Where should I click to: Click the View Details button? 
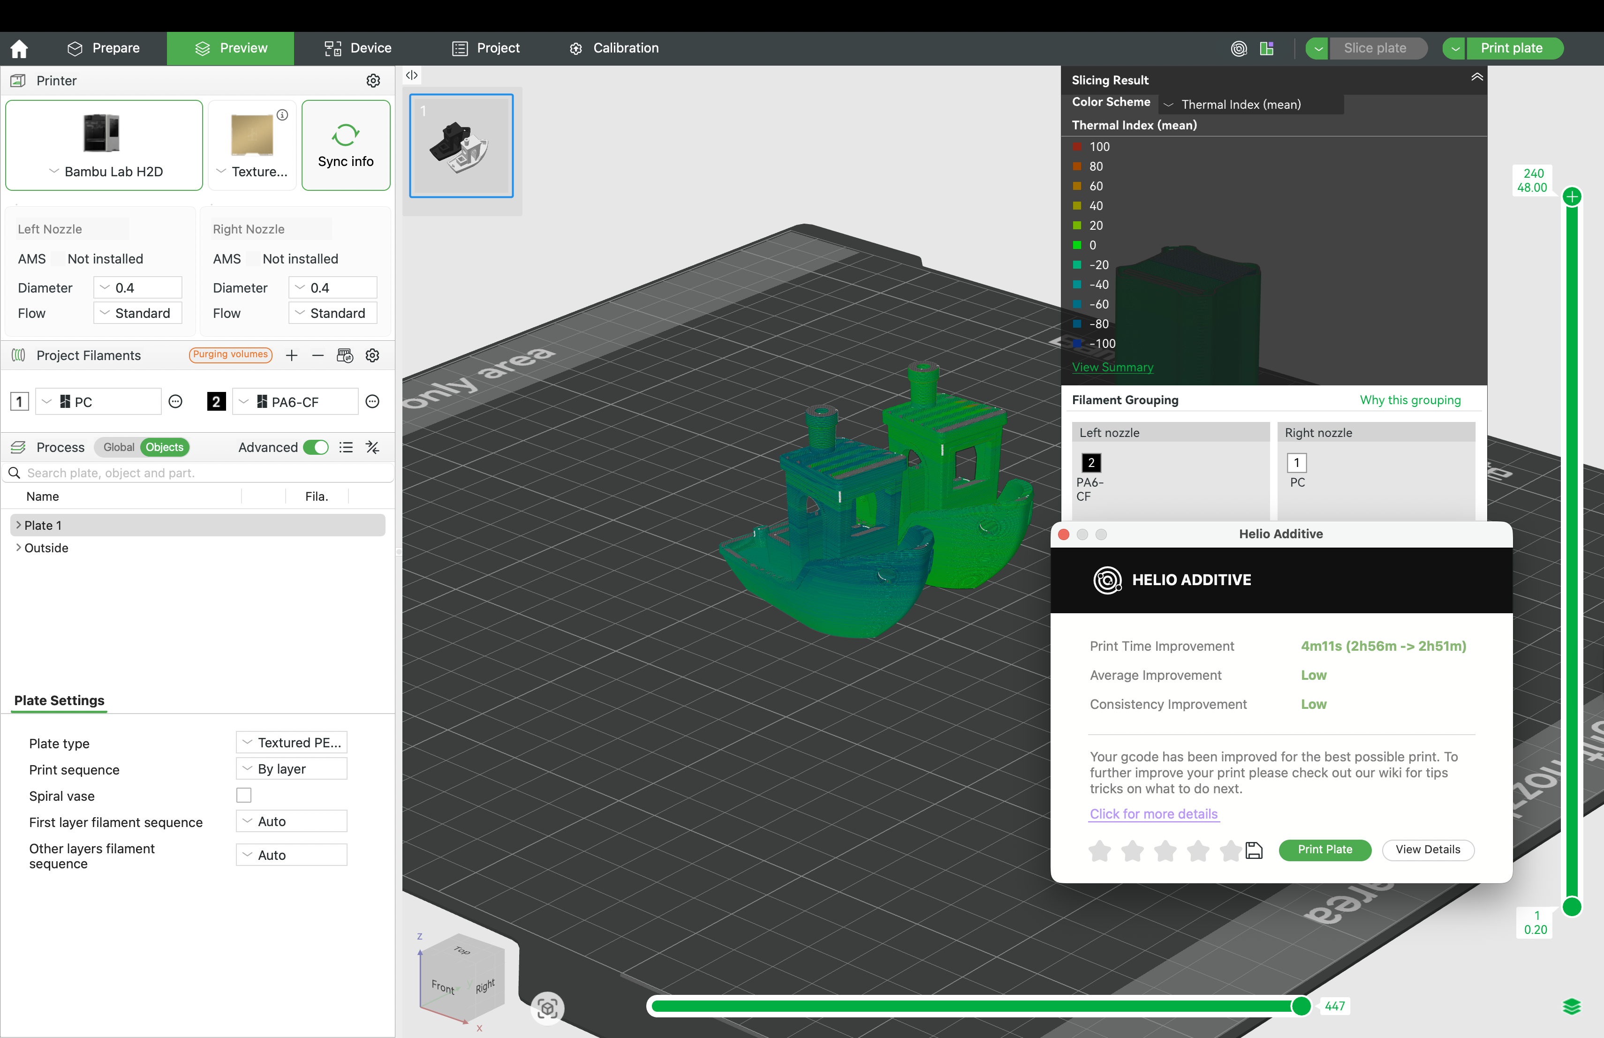(x=1428, y=850)
